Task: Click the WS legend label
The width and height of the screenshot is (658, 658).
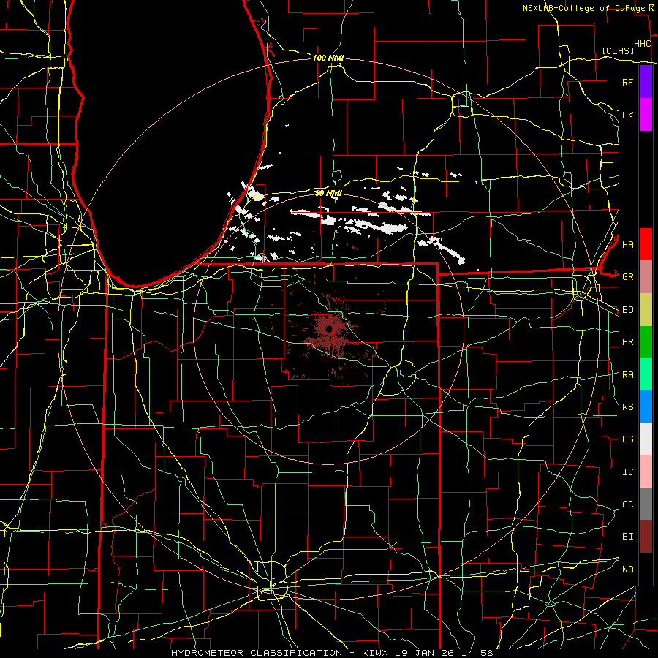Action: click(x=627, y=407)
